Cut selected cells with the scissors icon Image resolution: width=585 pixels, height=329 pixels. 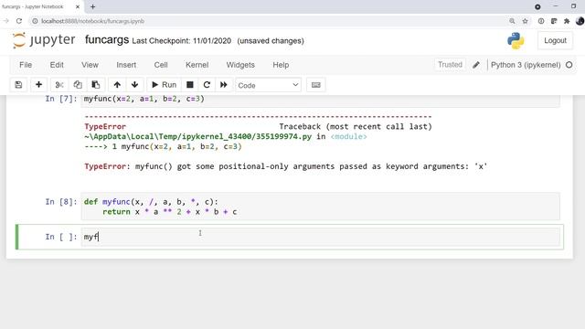(59, 85)
